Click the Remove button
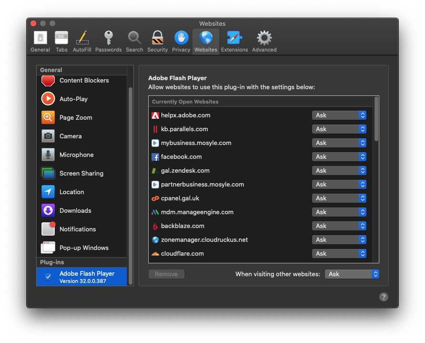Viewport: 425px width, 343px height. pyautogui.click(x=166, y=274)
